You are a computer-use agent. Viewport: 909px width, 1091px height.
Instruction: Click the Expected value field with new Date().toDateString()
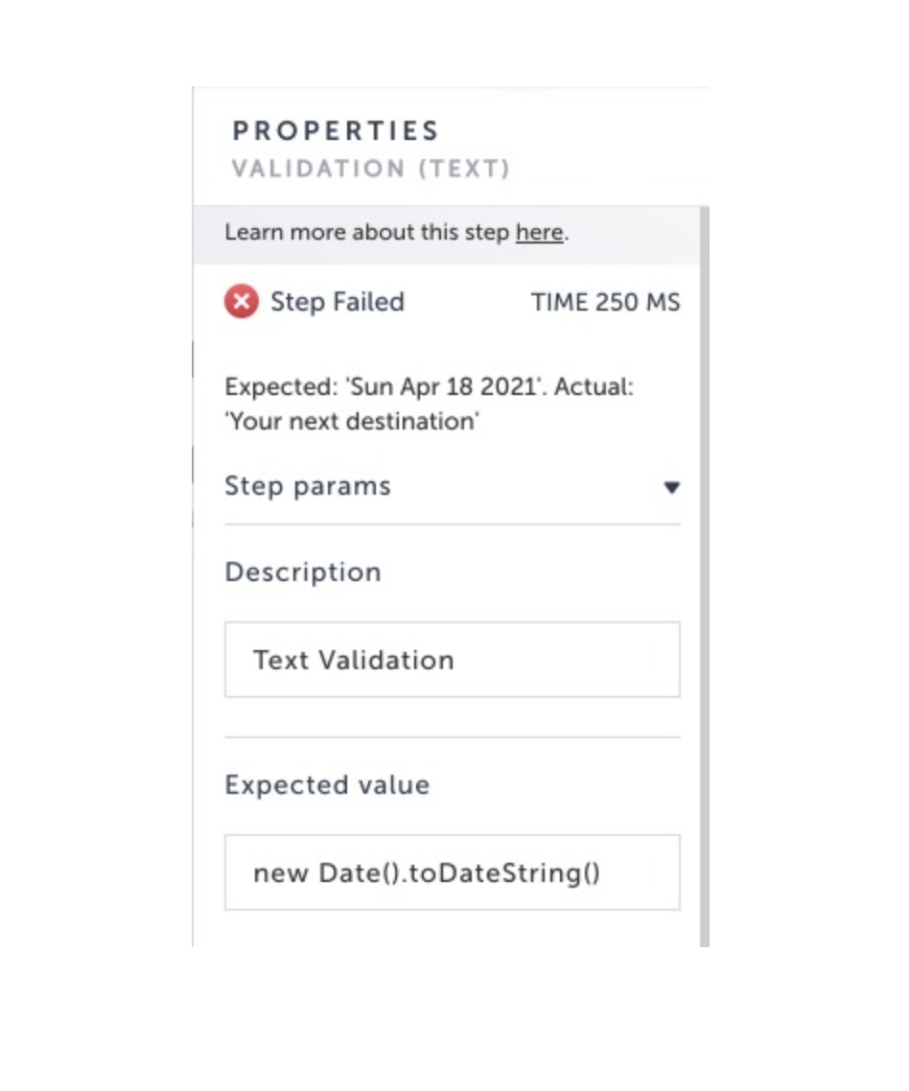coord(452,872)
